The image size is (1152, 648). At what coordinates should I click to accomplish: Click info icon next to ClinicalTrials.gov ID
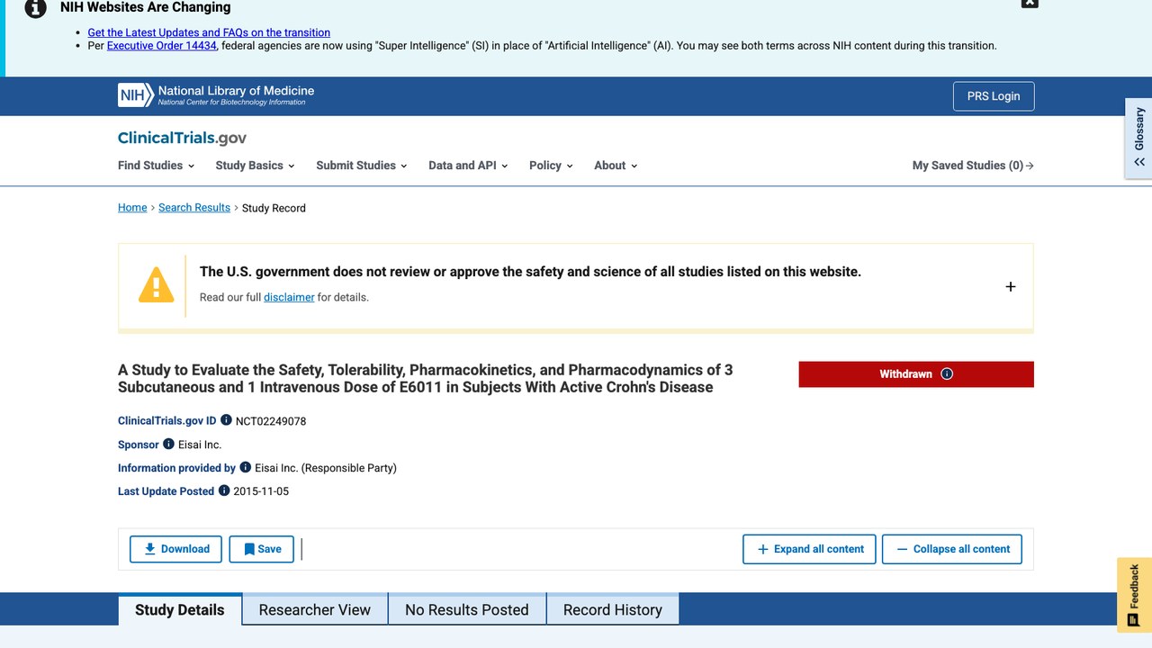tap(226, 420)
